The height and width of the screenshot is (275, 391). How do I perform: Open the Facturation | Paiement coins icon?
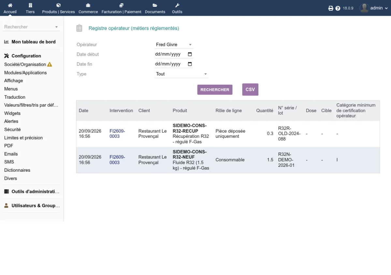point(122,5)
